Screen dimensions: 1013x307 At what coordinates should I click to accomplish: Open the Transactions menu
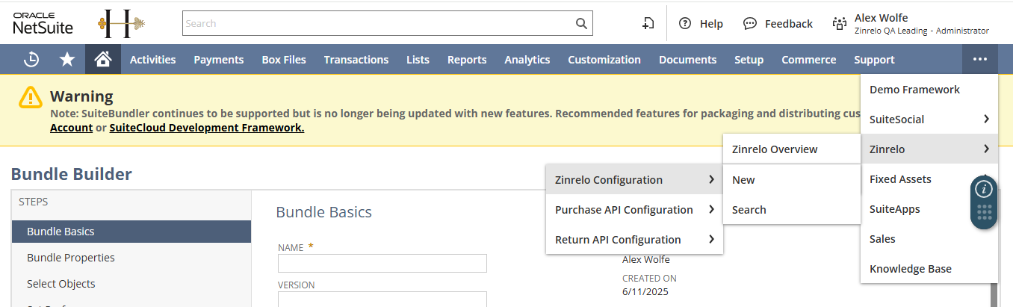coord(356,60)
